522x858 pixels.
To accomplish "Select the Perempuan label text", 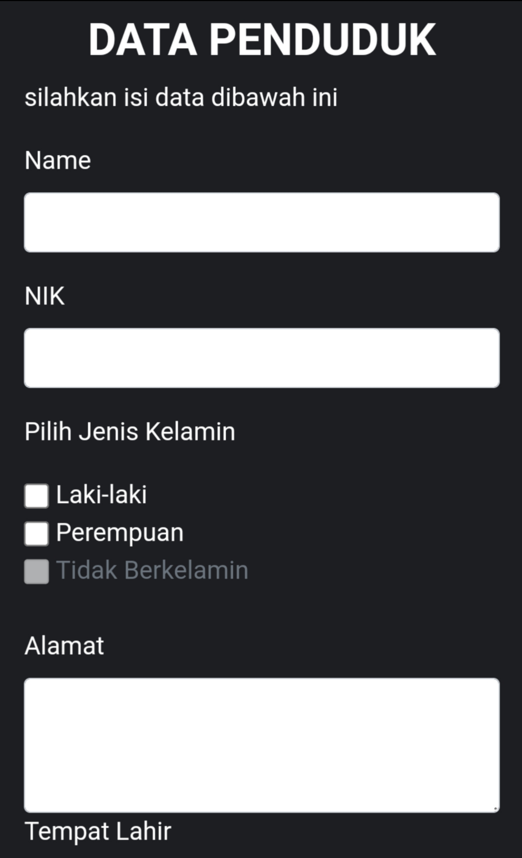I will (120, 532).
